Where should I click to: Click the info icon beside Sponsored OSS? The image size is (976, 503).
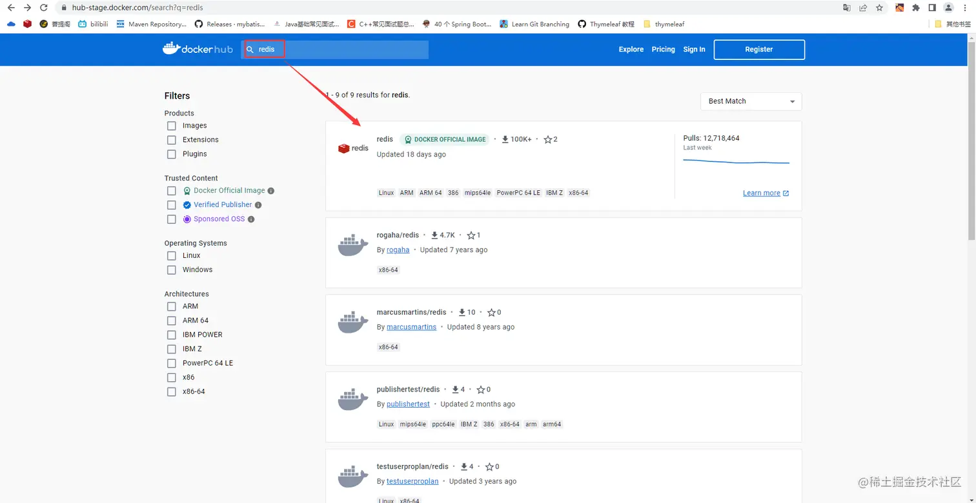coord(251,219)
